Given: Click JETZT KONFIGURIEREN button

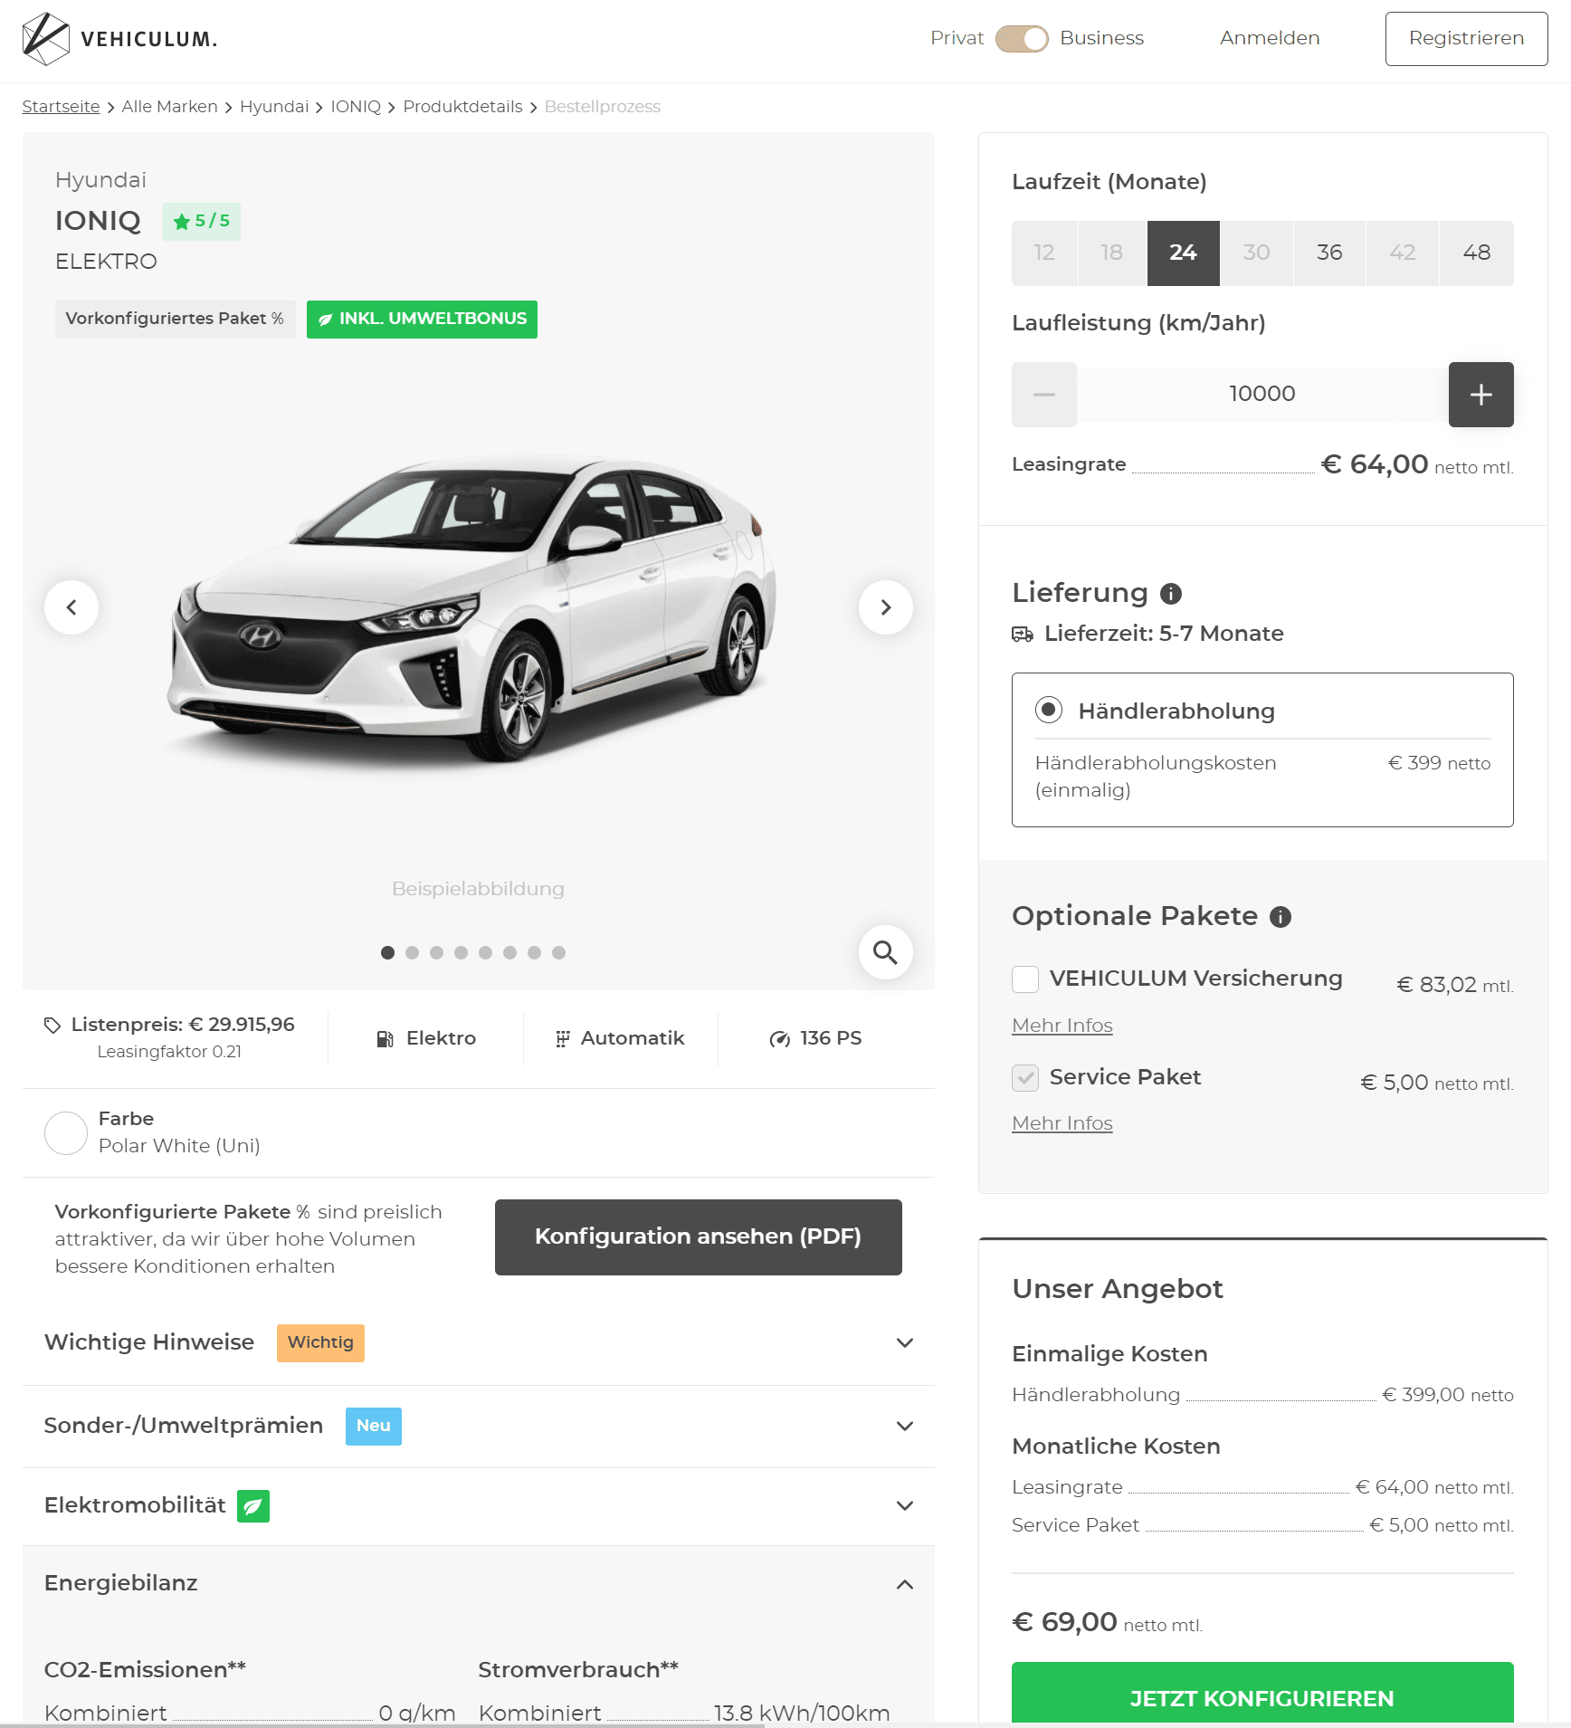Looking at the screenshot, I should coord(1262,1694).
